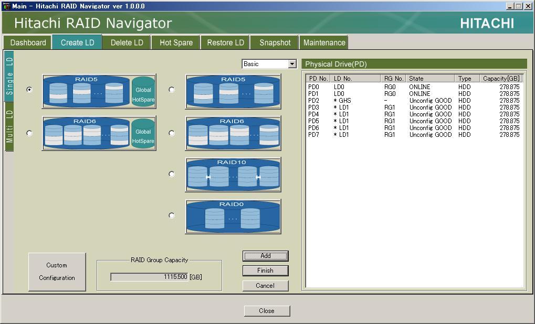Sort by the State column header
Image resolution: width=535 pixels, height=324 pixels.
point(431,78)
